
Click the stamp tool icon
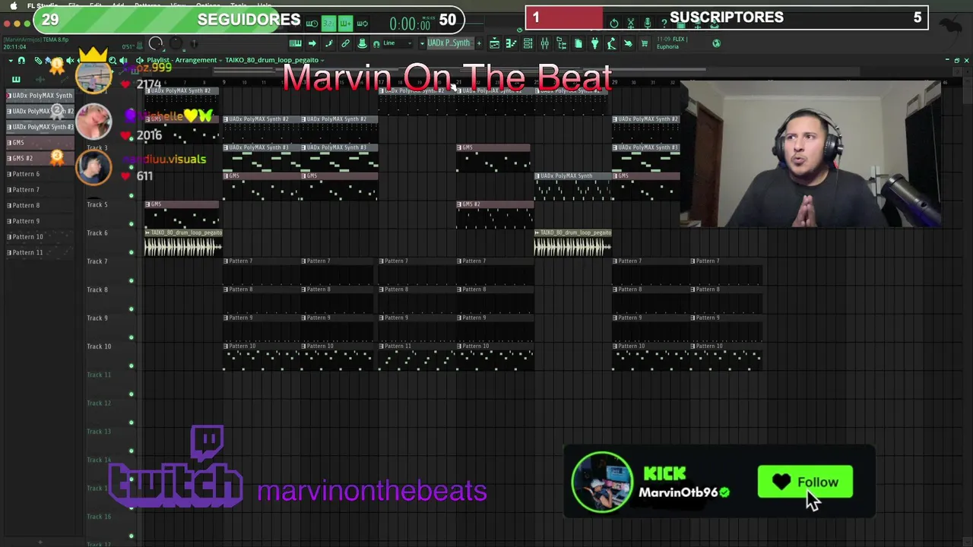point(362,43)
